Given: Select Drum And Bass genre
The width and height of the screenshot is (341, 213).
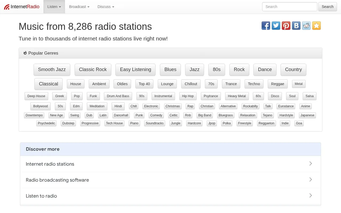Looking at the screenshot, I should coord(118,96).
